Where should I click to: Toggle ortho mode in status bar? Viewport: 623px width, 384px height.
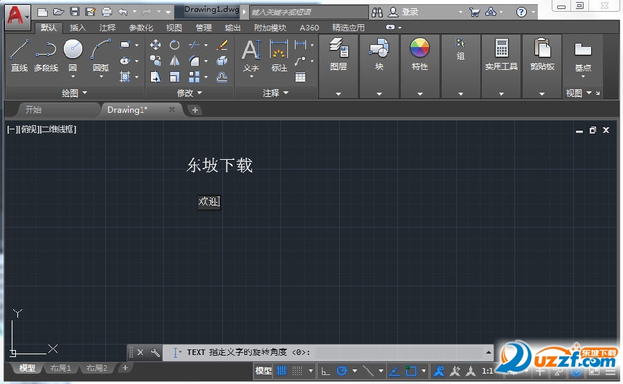pyautogui.click(x=326, y=371)
